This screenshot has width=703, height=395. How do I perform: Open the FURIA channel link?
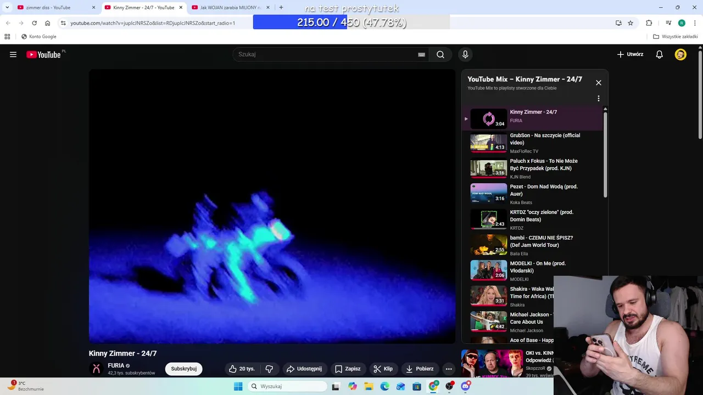[116, 365]
